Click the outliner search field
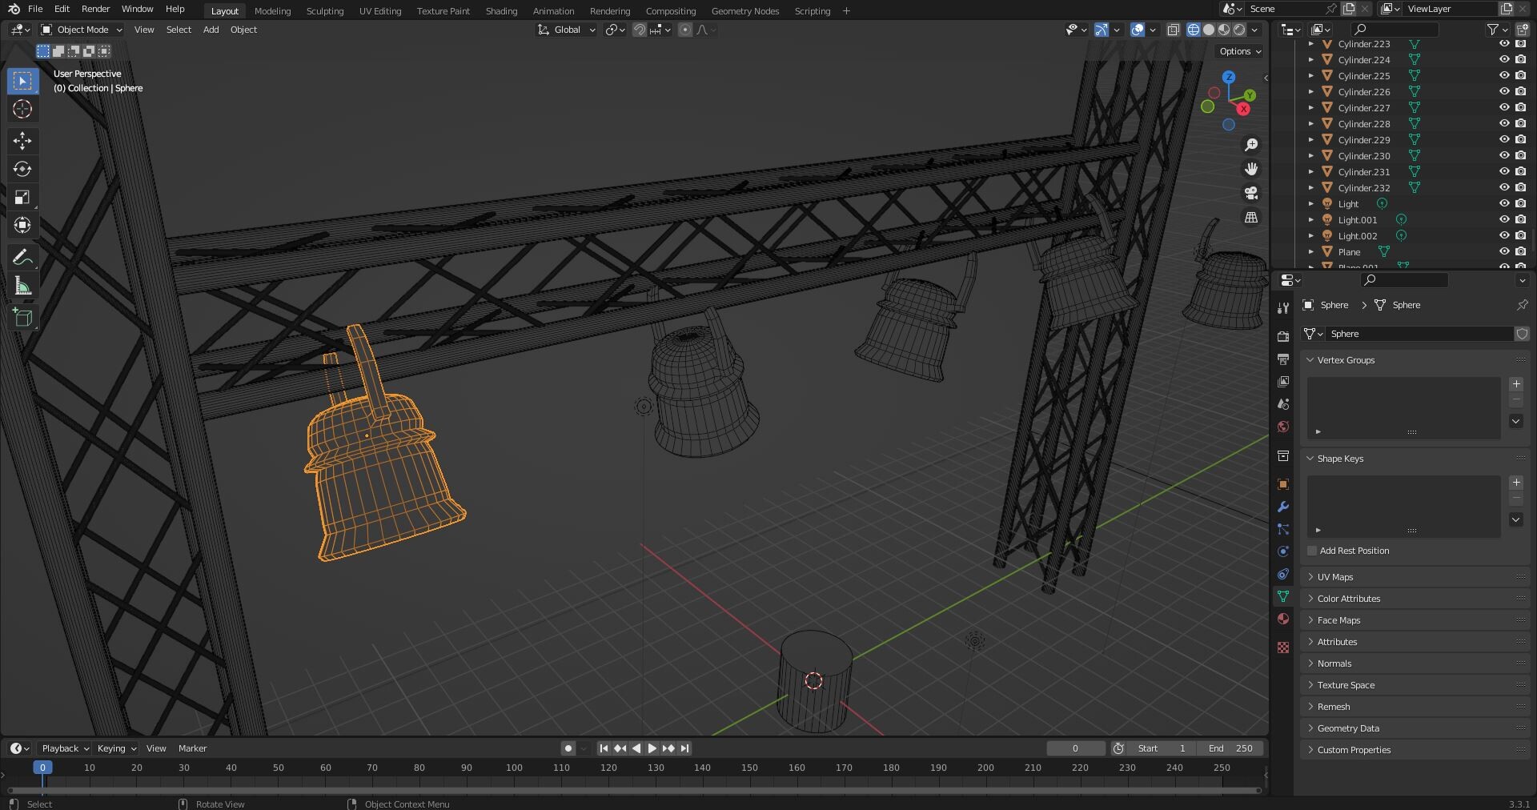This screenshot has width=1537, height=810. tap(1395, 29)
